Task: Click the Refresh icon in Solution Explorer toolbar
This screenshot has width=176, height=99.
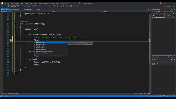Action: point(168,12)
